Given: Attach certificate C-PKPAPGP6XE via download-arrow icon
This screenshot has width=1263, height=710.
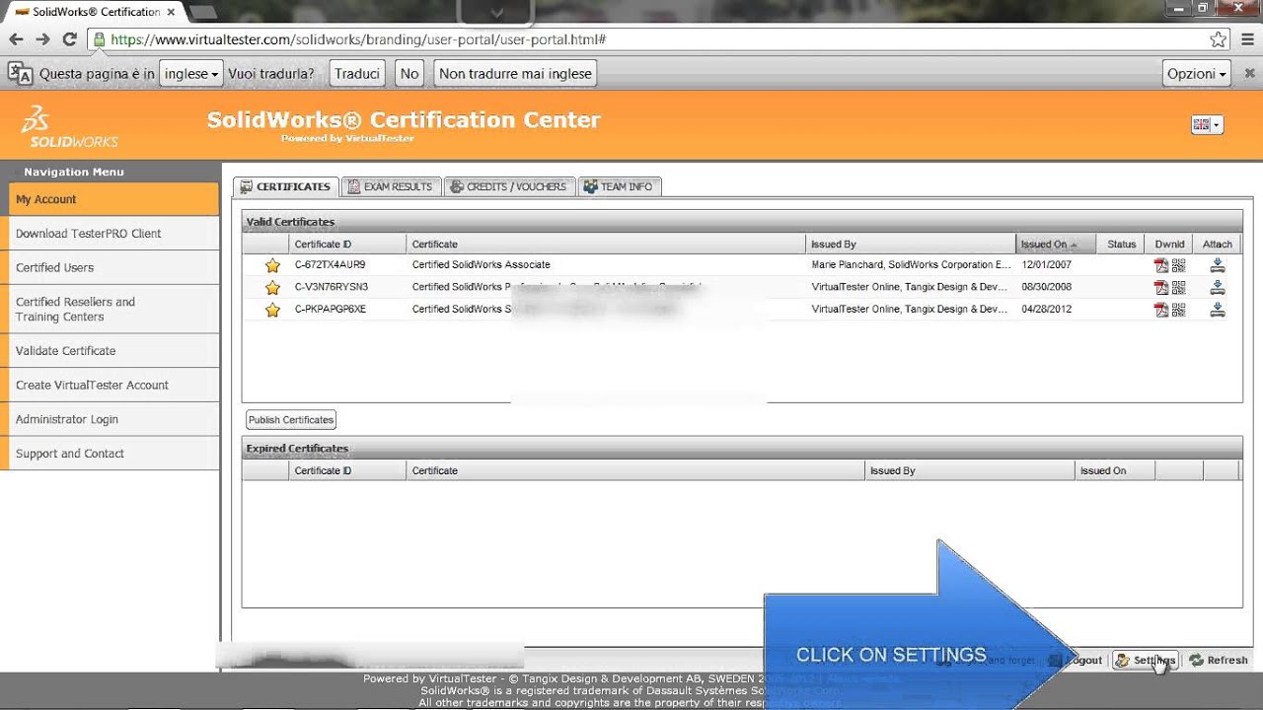Looking at the screenshot, I should pos(1218,309).
